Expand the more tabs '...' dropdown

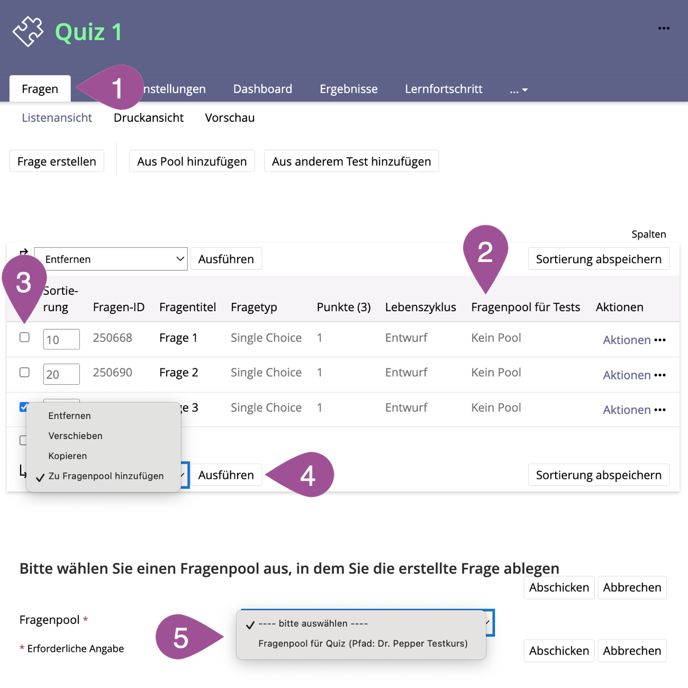coord(519,90)
